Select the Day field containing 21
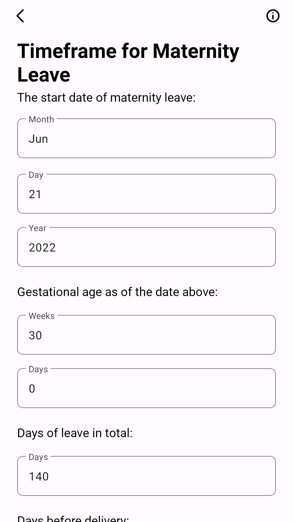293x522 pixels. pyautogui.click(x=146, y=194)
